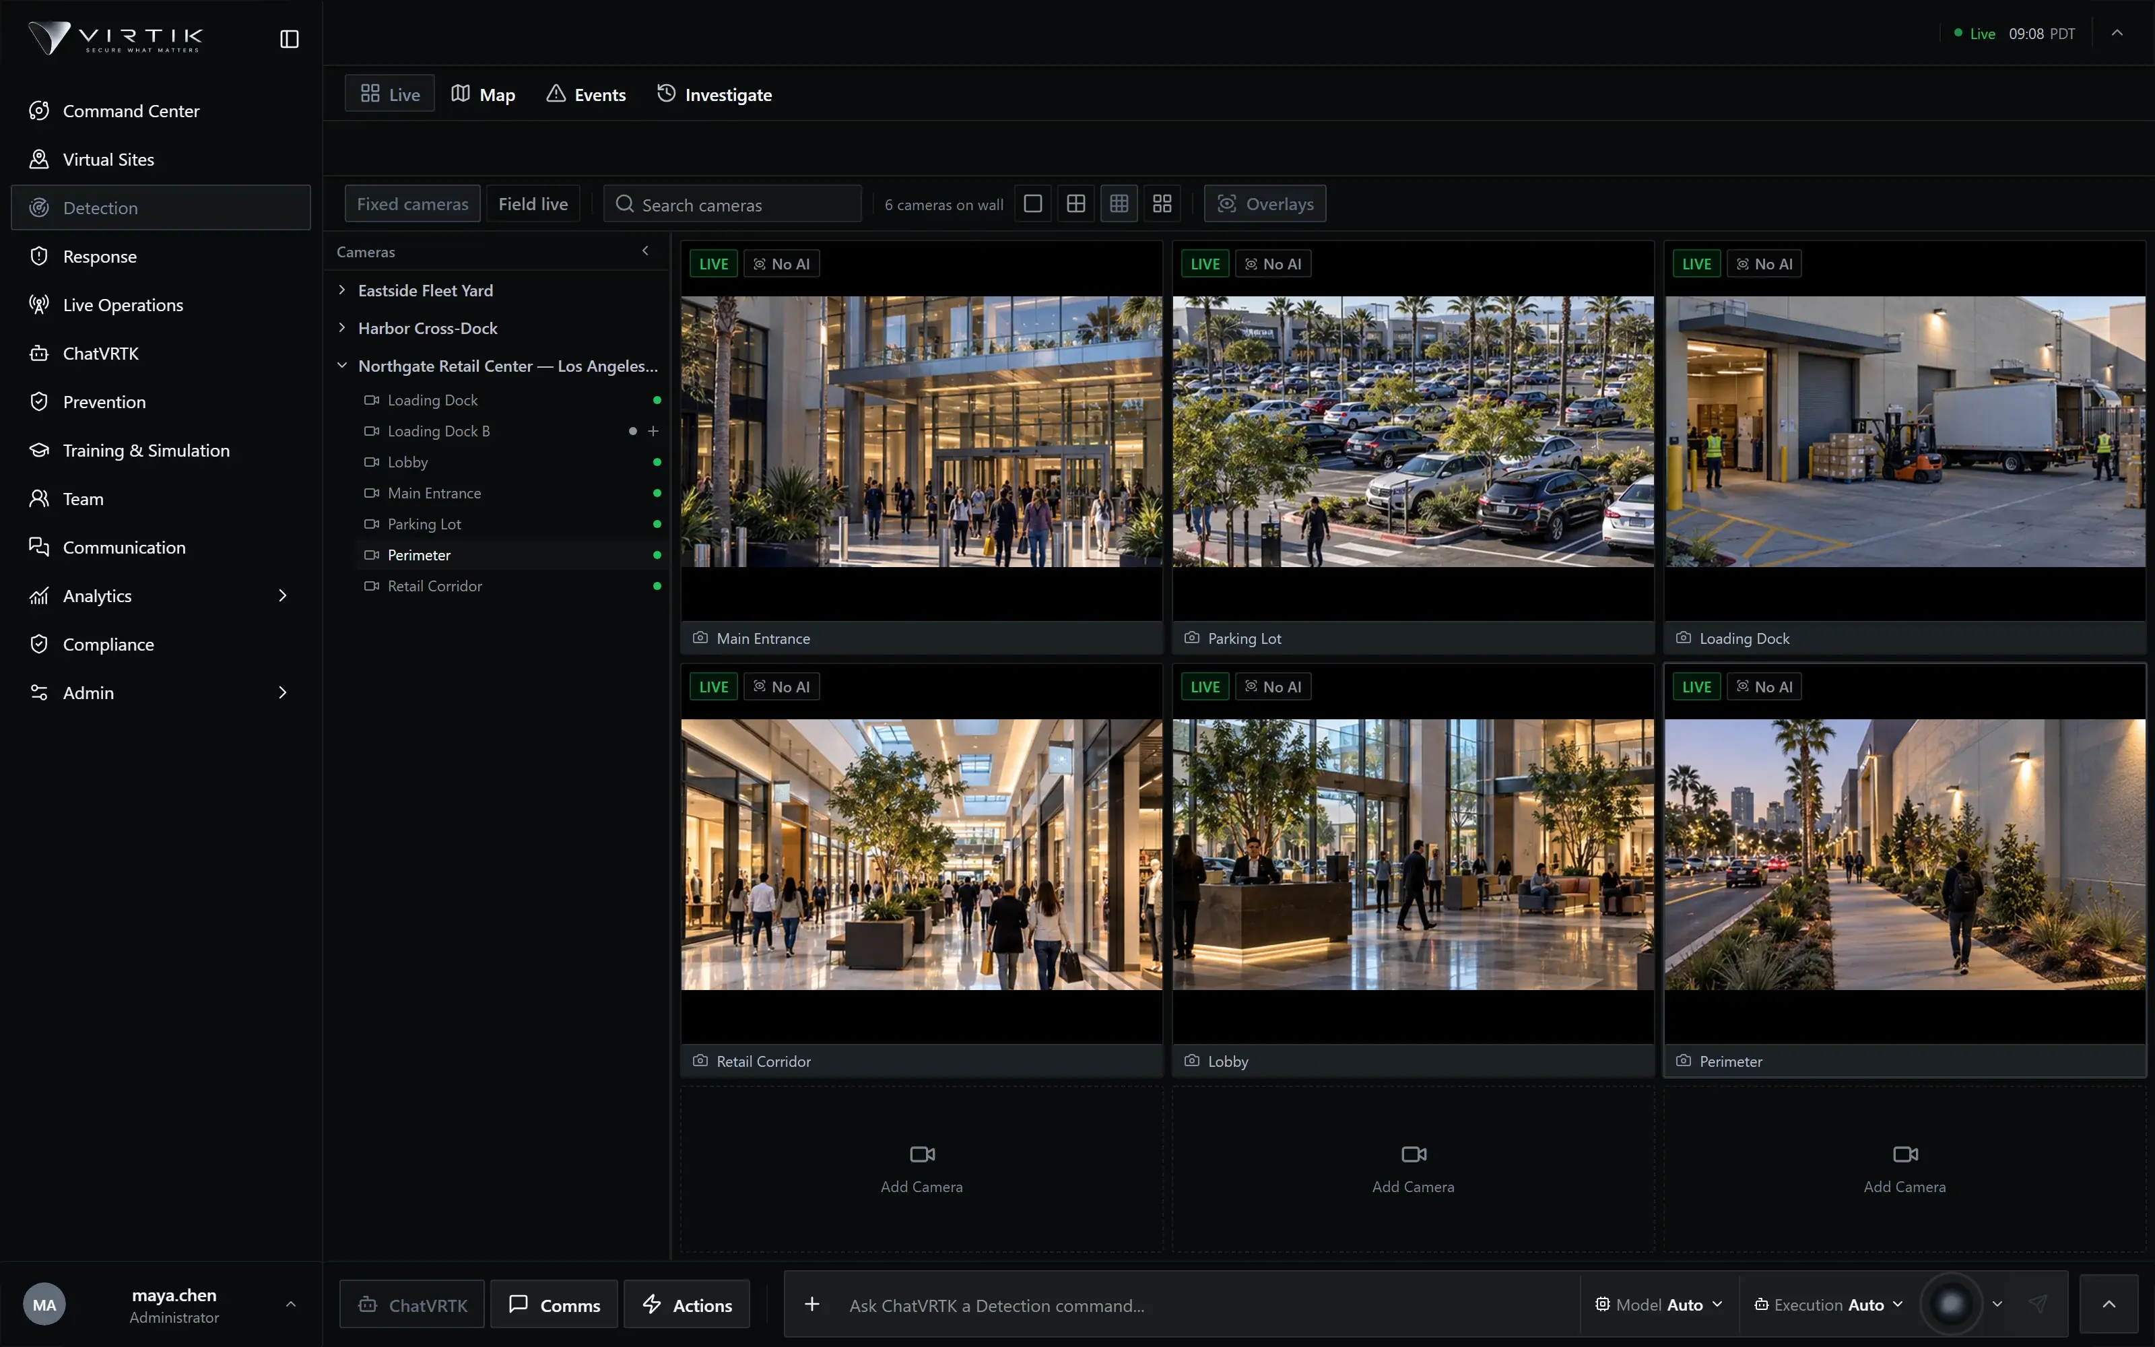Go to Virtual Sites

160,160
